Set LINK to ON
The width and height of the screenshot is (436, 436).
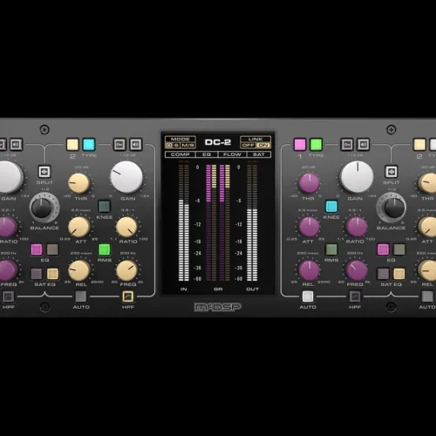click(x=263, y=145)
